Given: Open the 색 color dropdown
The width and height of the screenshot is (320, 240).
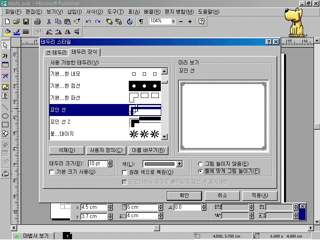Looking at the screenshot, I should (179, 164).
